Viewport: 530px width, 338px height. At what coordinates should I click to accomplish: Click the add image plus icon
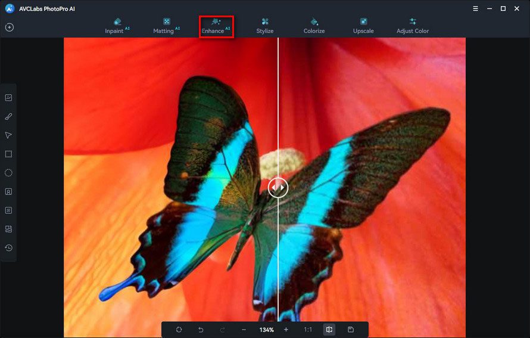10,27
